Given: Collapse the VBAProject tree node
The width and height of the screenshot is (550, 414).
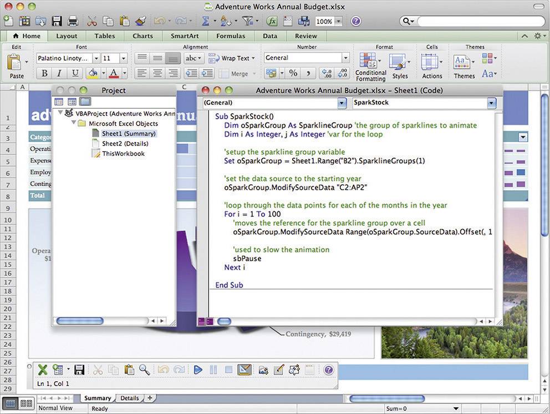Looking at the screenshot, I should [60, 113].
